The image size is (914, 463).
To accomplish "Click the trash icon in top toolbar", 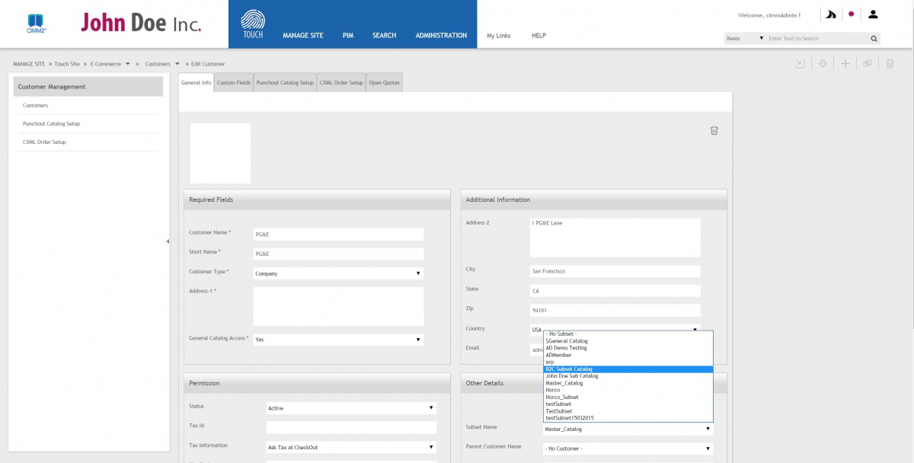I will tap(890, 64).
